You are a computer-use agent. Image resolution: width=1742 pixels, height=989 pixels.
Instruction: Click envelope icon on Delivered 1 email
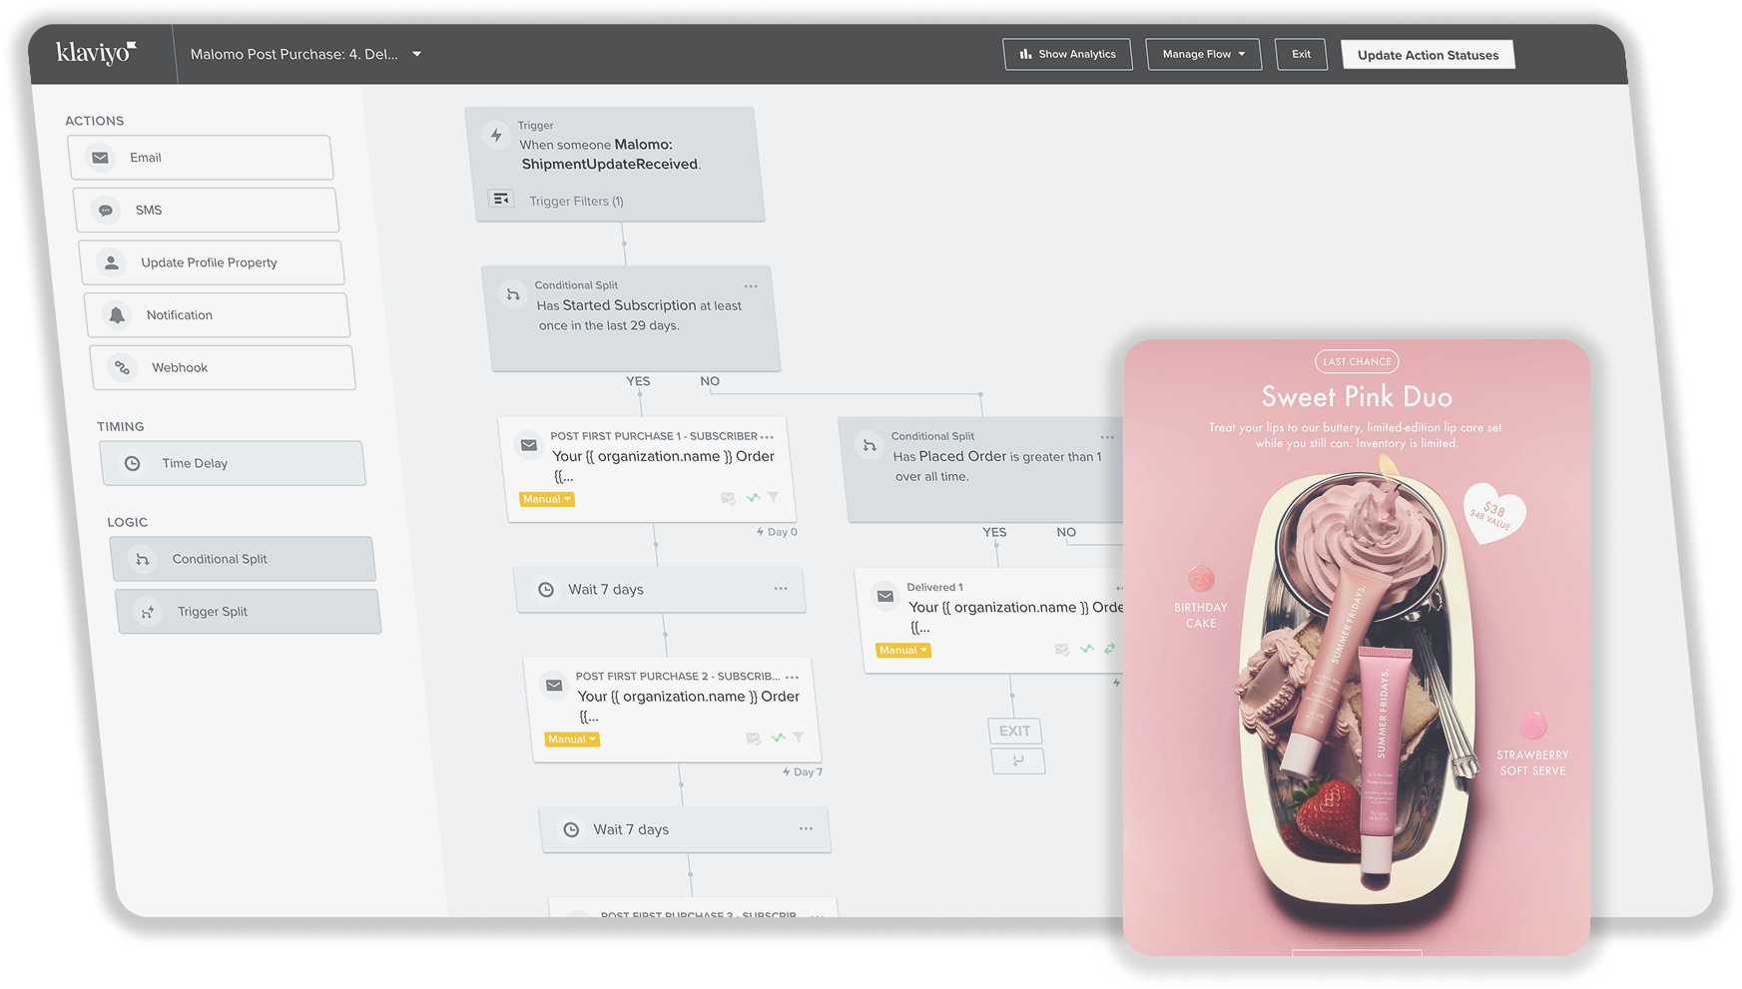tap(885, 597)
